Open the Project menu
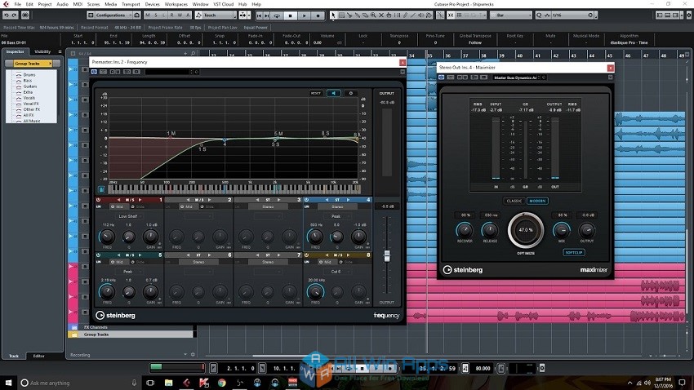 [45, 4]
